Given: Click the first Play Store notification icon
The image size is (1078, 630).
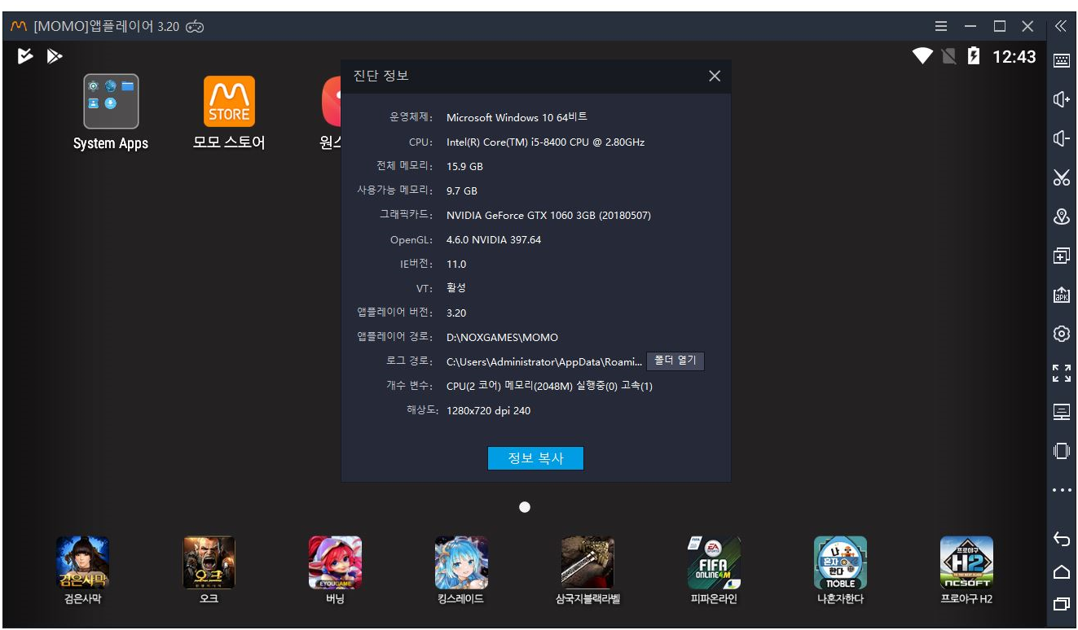Looking at the screenshot, I should 26,56.
